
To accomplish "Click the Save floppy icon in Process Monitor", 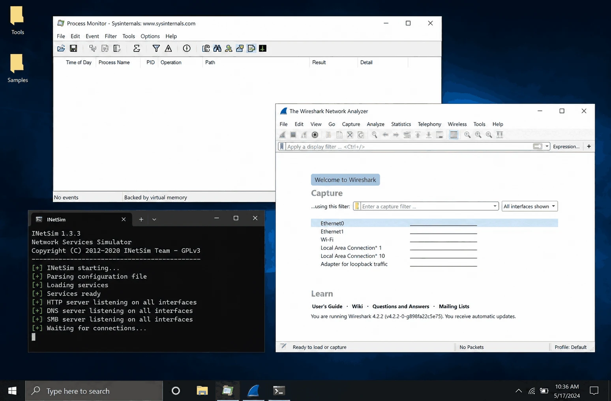I will (73, 48).
